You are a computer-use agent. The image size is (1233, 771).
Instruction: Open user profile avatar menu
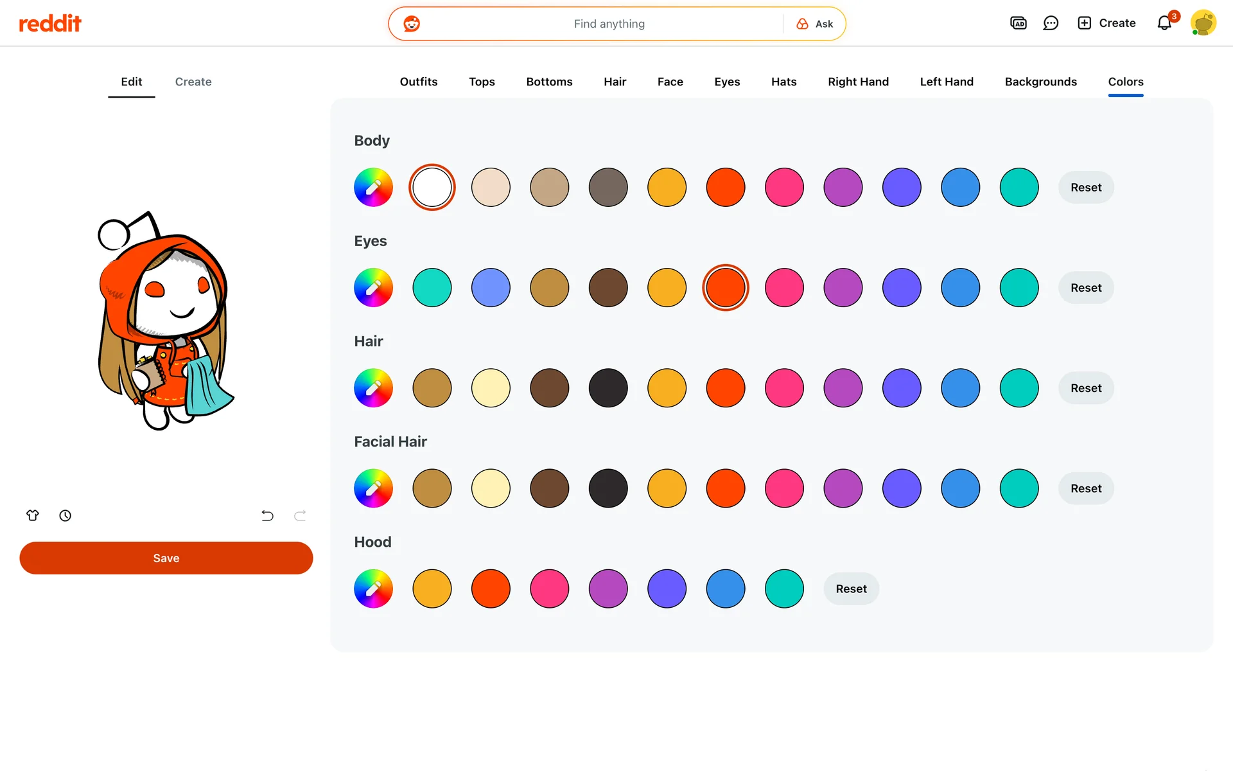point(1203,23)
